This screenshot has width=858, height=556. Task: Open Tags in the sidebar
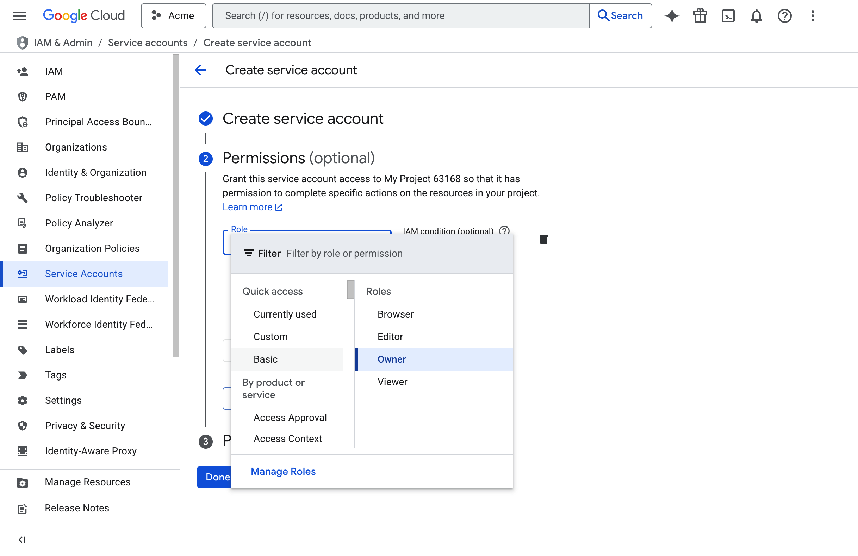[x=85, y=375]
